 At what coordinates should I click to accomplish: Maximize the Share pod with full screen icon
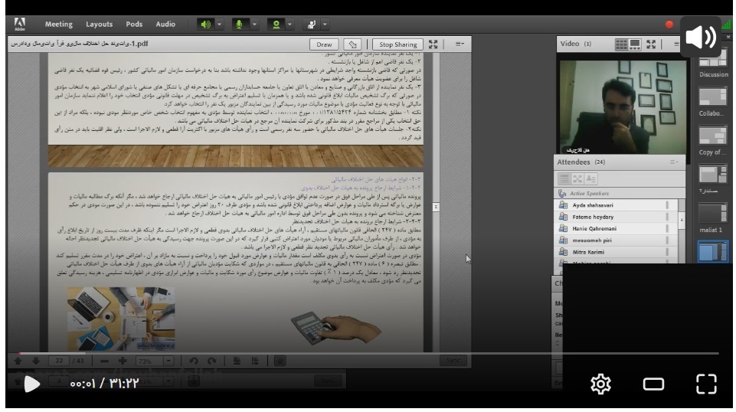pos(433,44)
